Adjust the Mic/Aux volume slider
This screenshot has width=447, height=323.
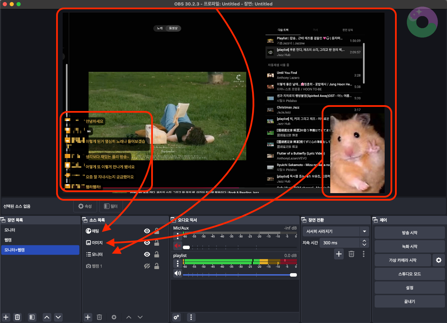tap(240, 247)
